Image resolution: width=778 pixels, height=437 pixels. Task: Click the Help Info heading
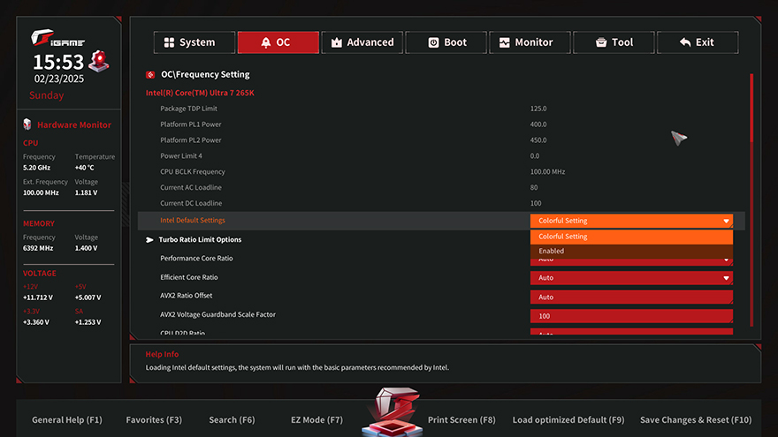click(162, 354)
